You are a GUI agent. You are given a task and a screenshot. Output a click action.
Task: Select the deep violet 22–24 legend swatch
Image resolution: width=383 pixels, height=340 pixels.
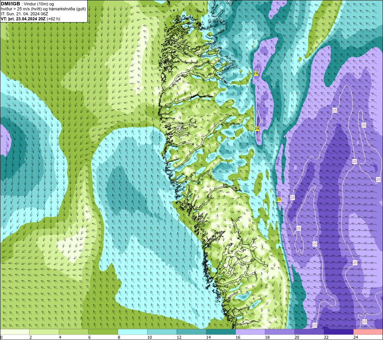pyautogui.click(x=339, y=332)
